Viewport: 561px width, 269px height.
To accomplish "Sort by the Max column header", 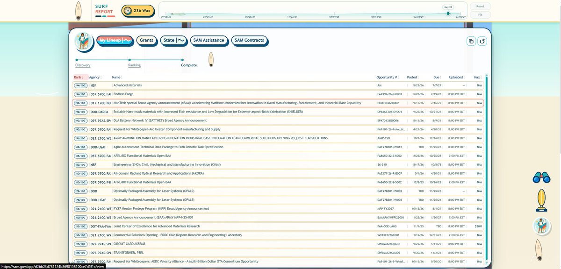I will coord(478,77).
